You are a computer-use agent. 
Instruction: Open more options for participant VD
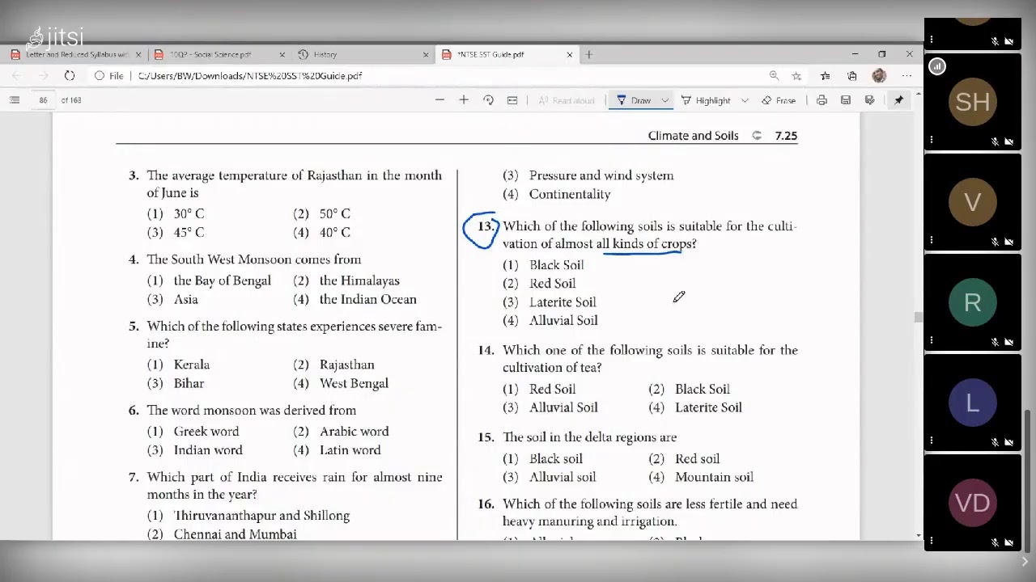932,541
